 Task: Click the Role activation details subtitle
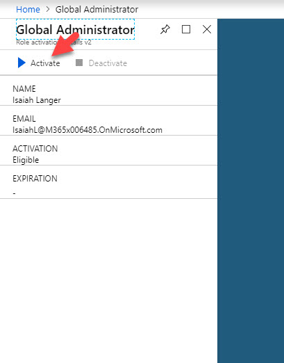53,42
